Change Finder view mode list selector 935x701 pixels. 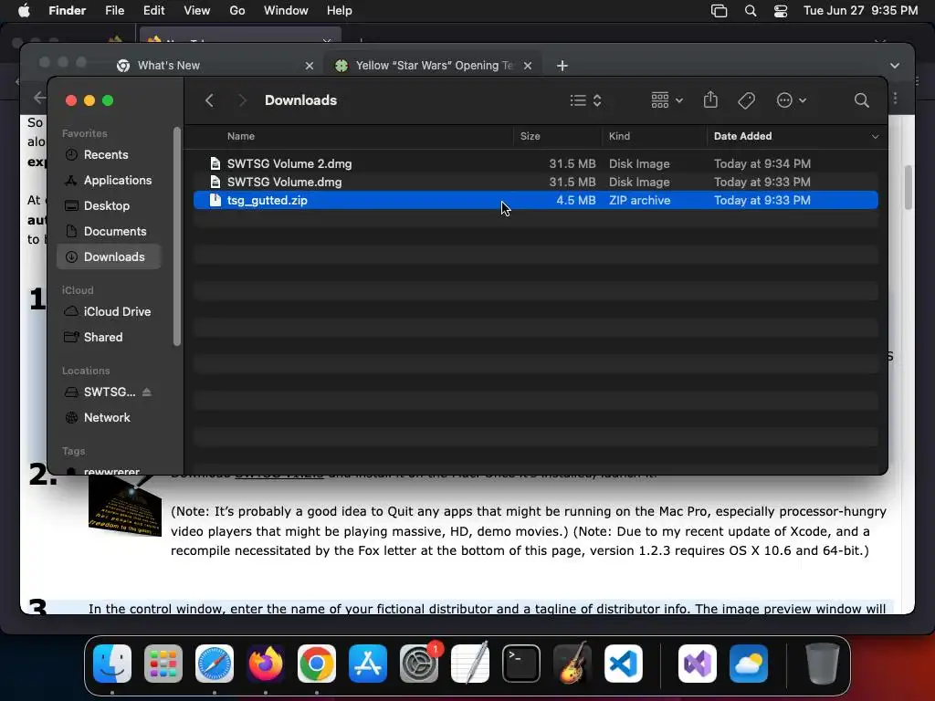[585, 100]
